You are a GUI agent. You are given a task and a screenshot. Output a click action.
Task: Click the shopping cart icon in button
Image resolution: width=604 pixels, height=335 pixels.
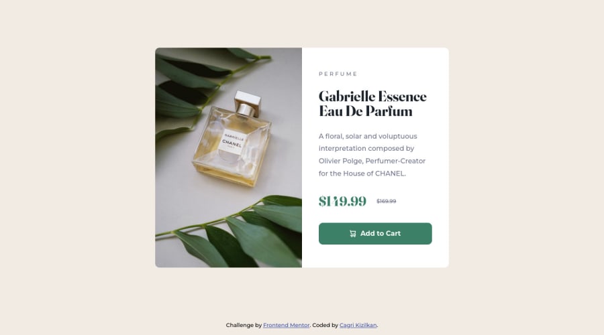pyautogui.click(x=353, y=233)
